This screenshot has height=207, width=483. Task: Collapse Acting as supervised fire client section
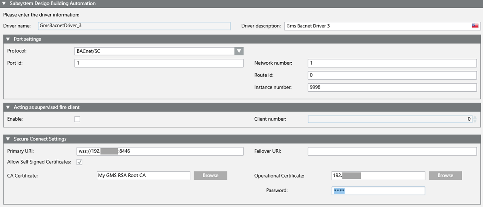coord(8,107)
